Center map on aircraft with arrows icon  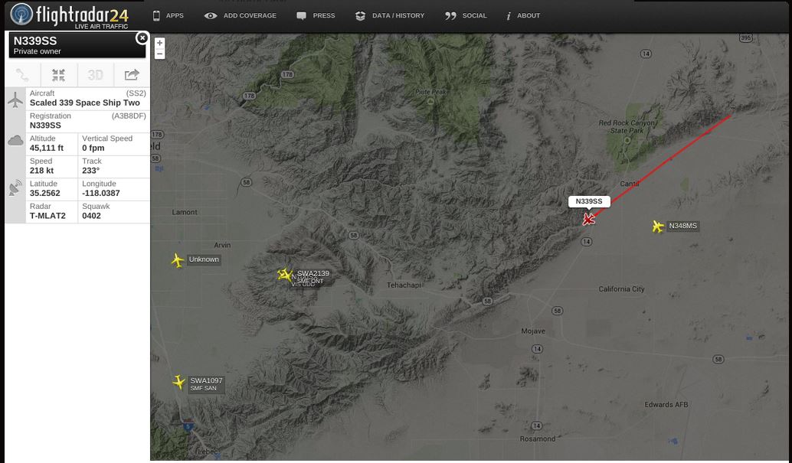58,75
